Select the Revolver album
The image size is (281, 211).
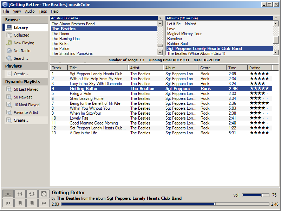pyautogui.click(x=220, y=39)
